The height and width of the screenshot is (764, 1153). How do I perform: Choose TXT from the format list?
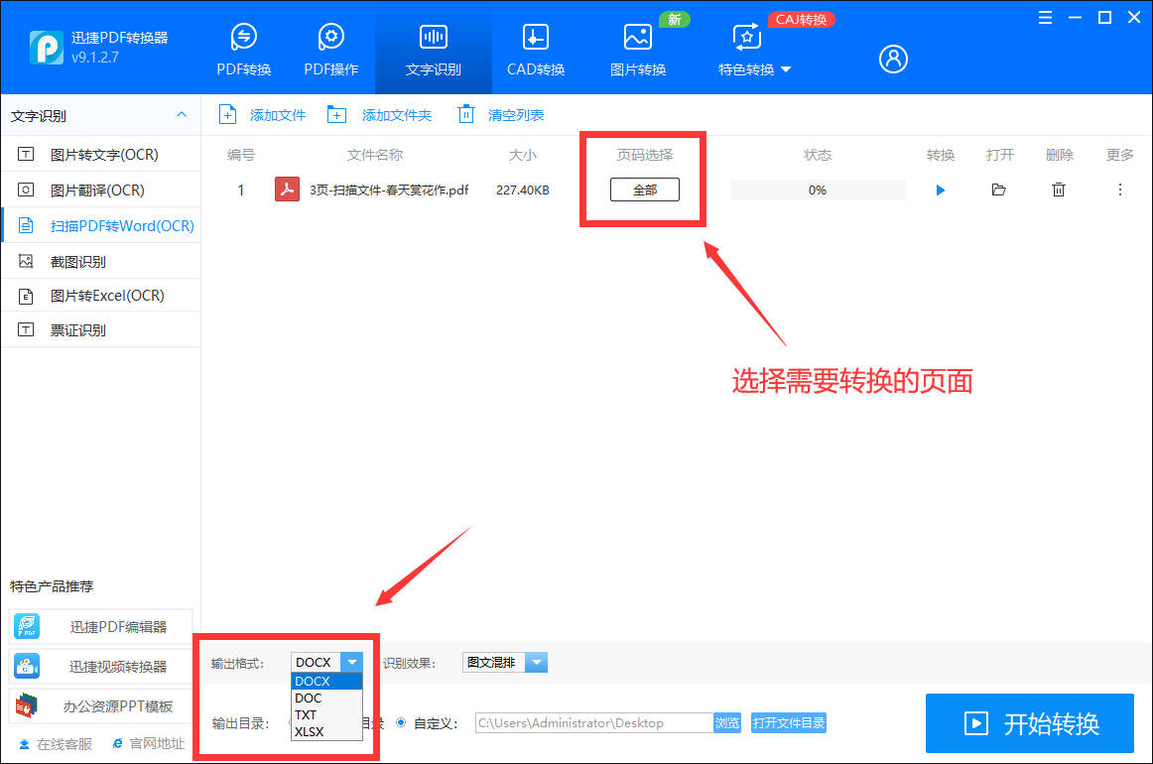(x=327, y=714)
